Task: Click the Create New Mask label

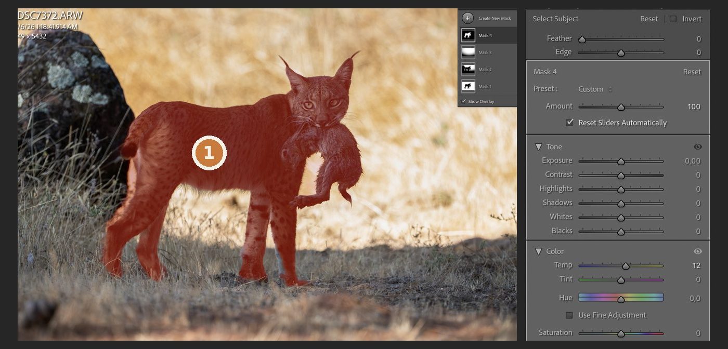Action: [x=495, y=18]
